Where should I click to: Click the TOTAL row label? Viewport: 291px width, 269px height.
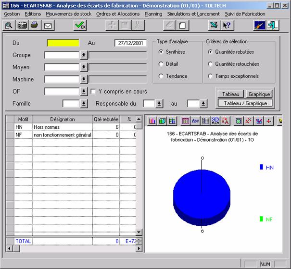[23, 241]
